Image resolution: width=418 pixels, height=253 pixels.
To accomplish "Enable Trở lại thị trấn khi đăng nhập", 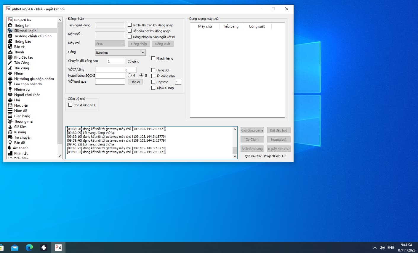I will [129, 25].
